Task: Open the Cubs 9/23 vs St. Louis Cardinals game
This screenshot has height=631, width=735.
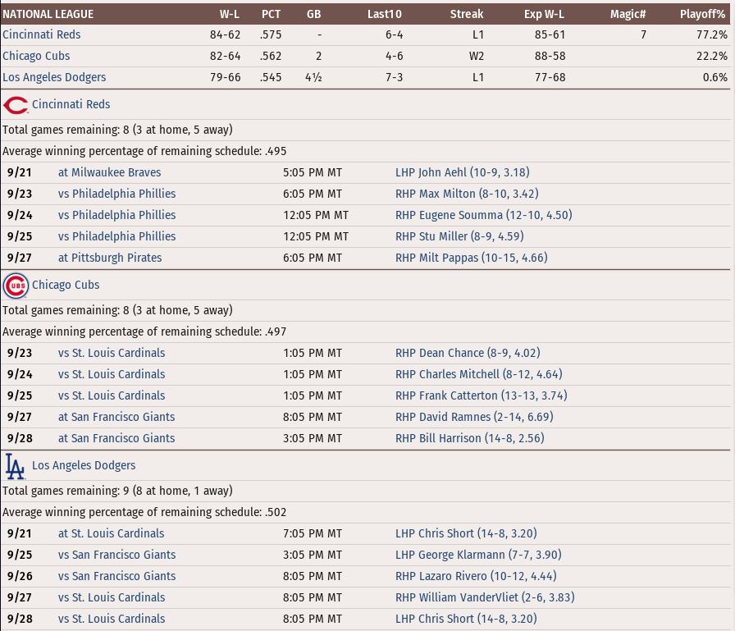Action: pyautogui.click(x=112, y=353)
